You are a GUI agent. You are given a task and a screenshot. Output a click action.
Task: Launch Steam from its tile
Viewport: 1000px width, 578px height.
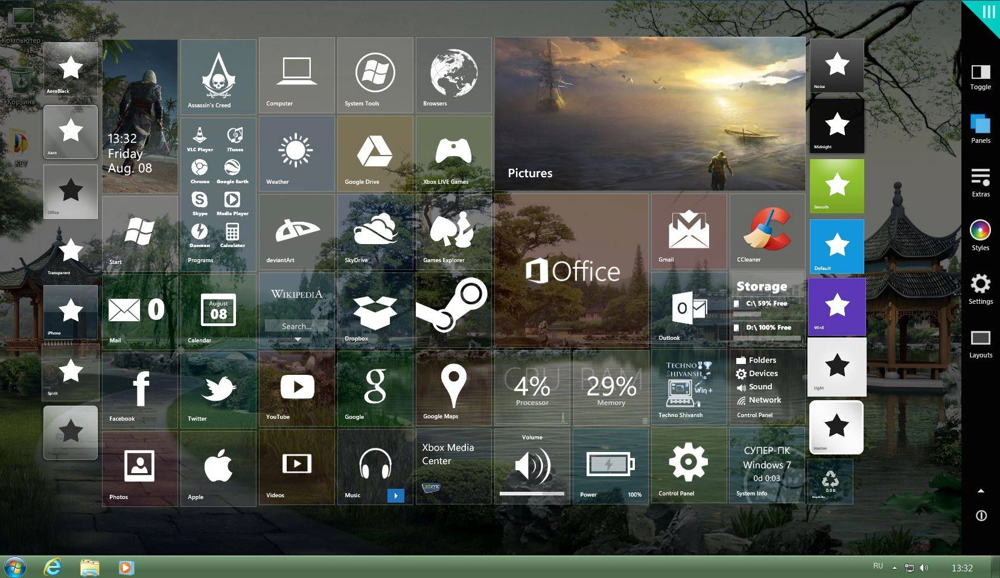(454, 310)
